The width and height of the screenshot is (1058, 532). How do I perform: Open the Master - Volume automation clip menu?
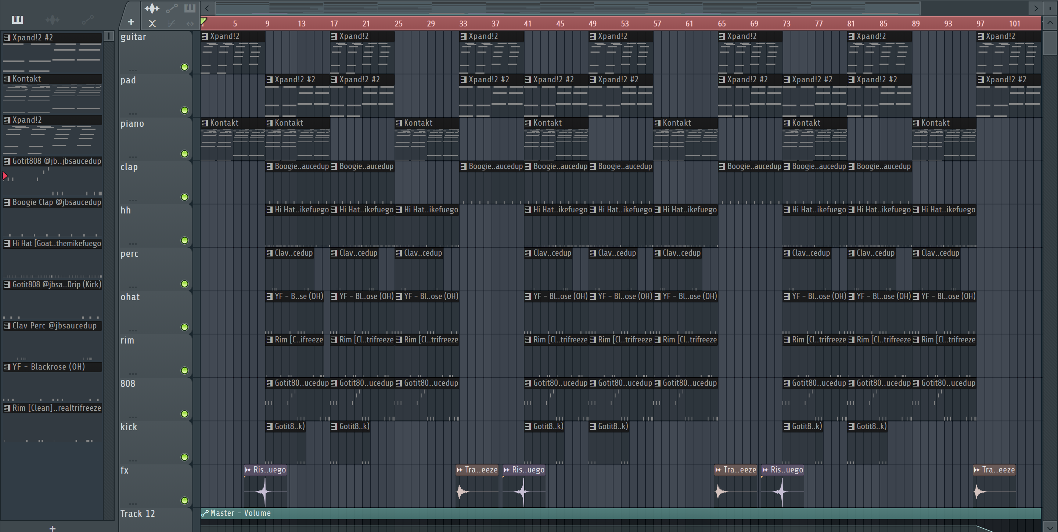point(205,513)
